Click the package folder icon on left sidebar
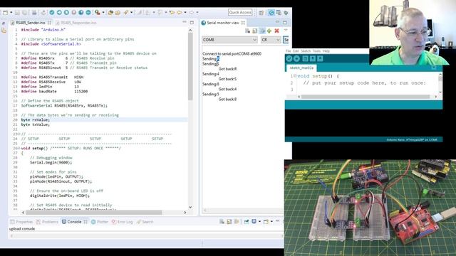456x256 pixels. point(4,30)
